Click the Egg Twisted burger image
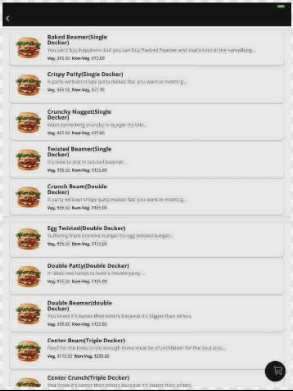This screenshot has width=293, height=391. (x=28, y=239)
